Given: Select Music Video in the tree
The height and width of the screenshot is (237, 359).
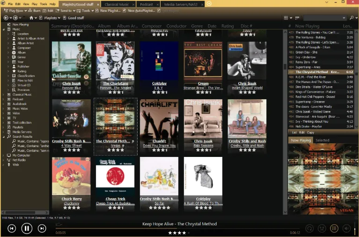Looking at the screenshot, I should coord(20,108).
